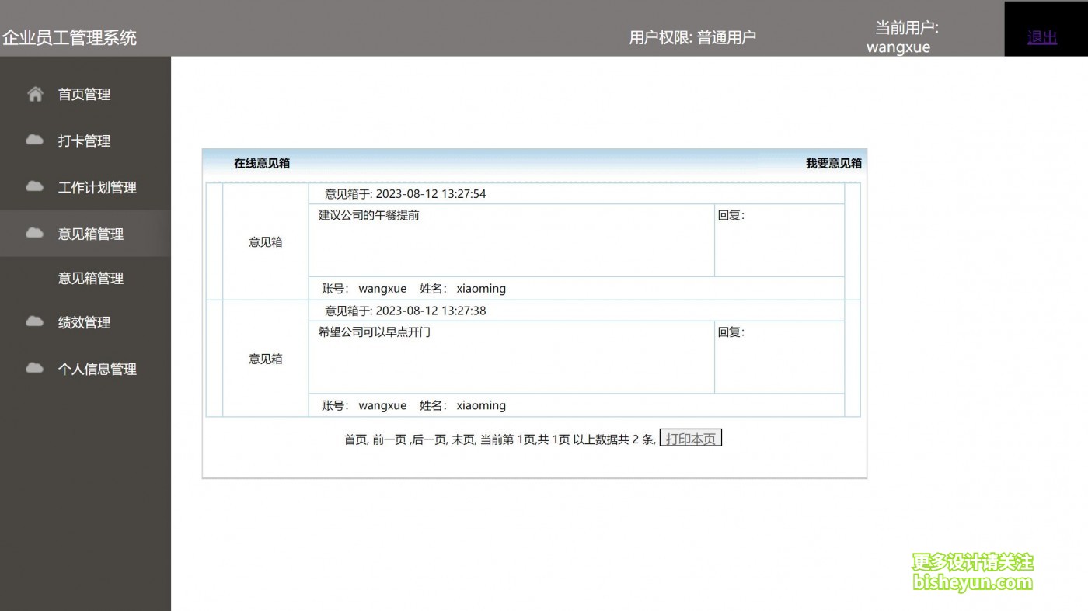Click 回复 cell of the lunch suggestion
The width and height of the screenshot is (1088, 611).
[x=779, y=240]
